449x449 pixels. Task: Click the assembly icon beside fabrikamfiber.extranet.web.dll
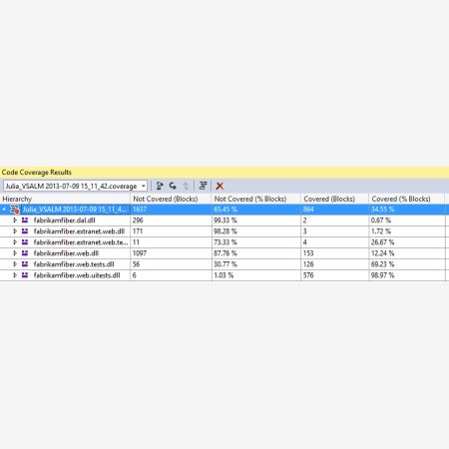(x=25, y=231)
